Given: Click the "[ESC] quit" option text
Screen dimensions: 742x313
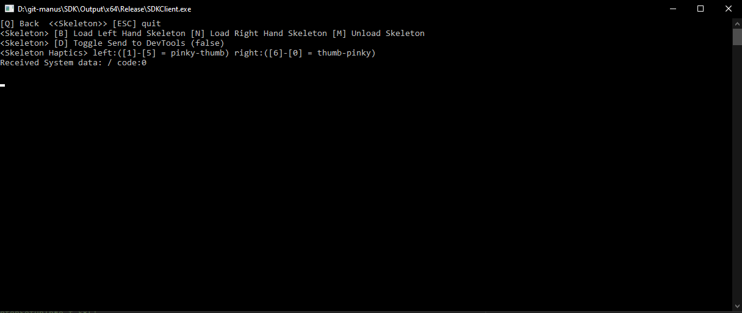Looking at the screenshot, I should pos(137,24).
